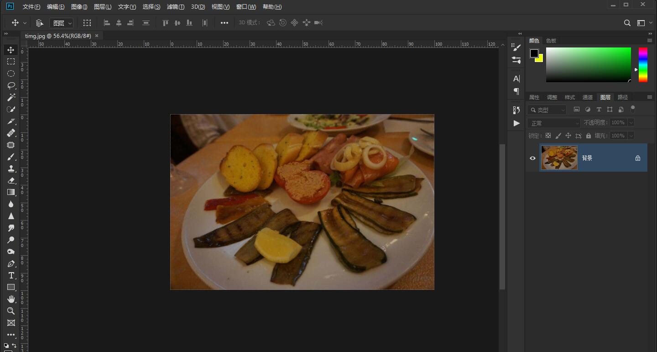Open the Layers panel menu button

[x=650, y=97]
